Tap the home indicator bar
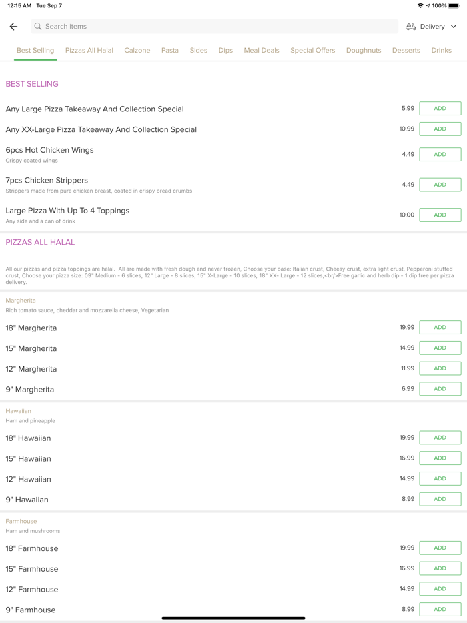This screenshot has width=467, height=623. click(233, 618)
